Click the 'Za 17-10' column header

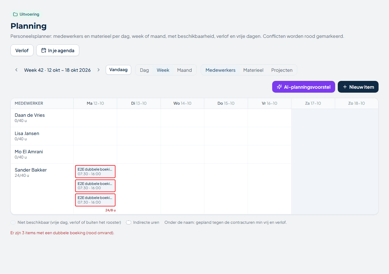click(x=313, y=103)
